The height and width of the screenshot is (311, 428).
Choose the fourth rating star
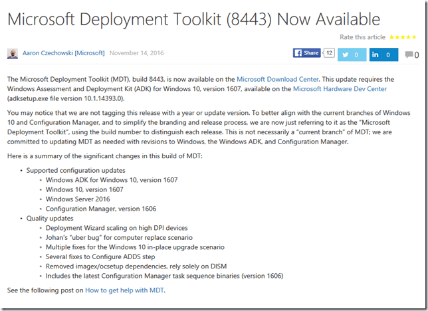[409, 38]
